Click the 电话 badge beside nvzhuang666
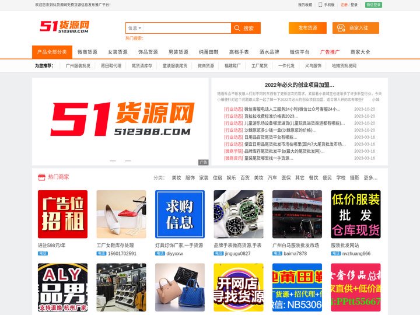Viewport: 420px width, 315px height. (336, 253)
